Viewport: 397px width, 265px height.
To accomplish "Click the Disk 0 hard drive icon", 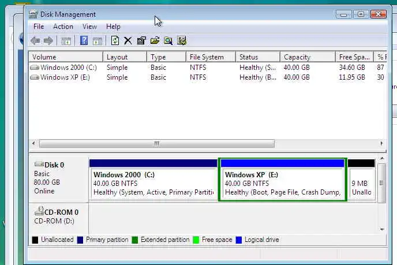I will click(x=39, y=164).
